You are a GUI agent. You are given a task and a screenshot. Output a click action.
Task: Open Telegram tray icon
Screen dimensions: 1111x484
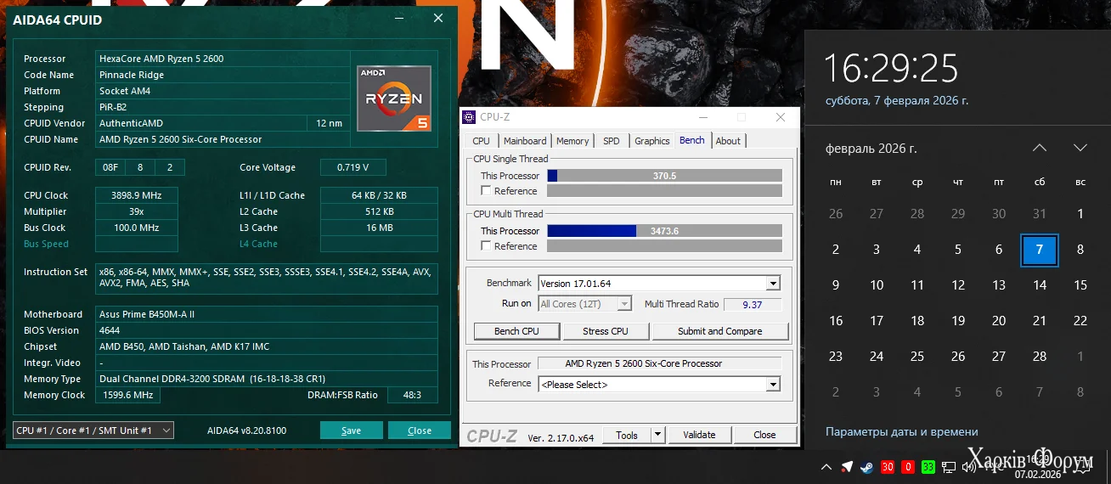(x=847, y=466)
